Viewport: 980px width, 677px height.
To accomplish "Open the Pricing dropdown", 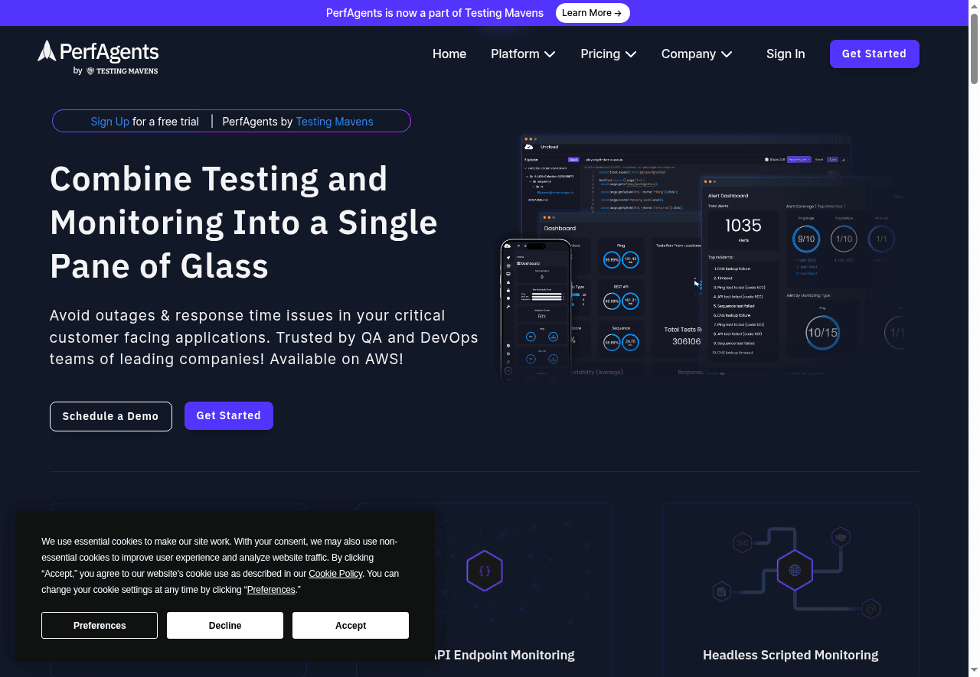I will coord(608,54).
